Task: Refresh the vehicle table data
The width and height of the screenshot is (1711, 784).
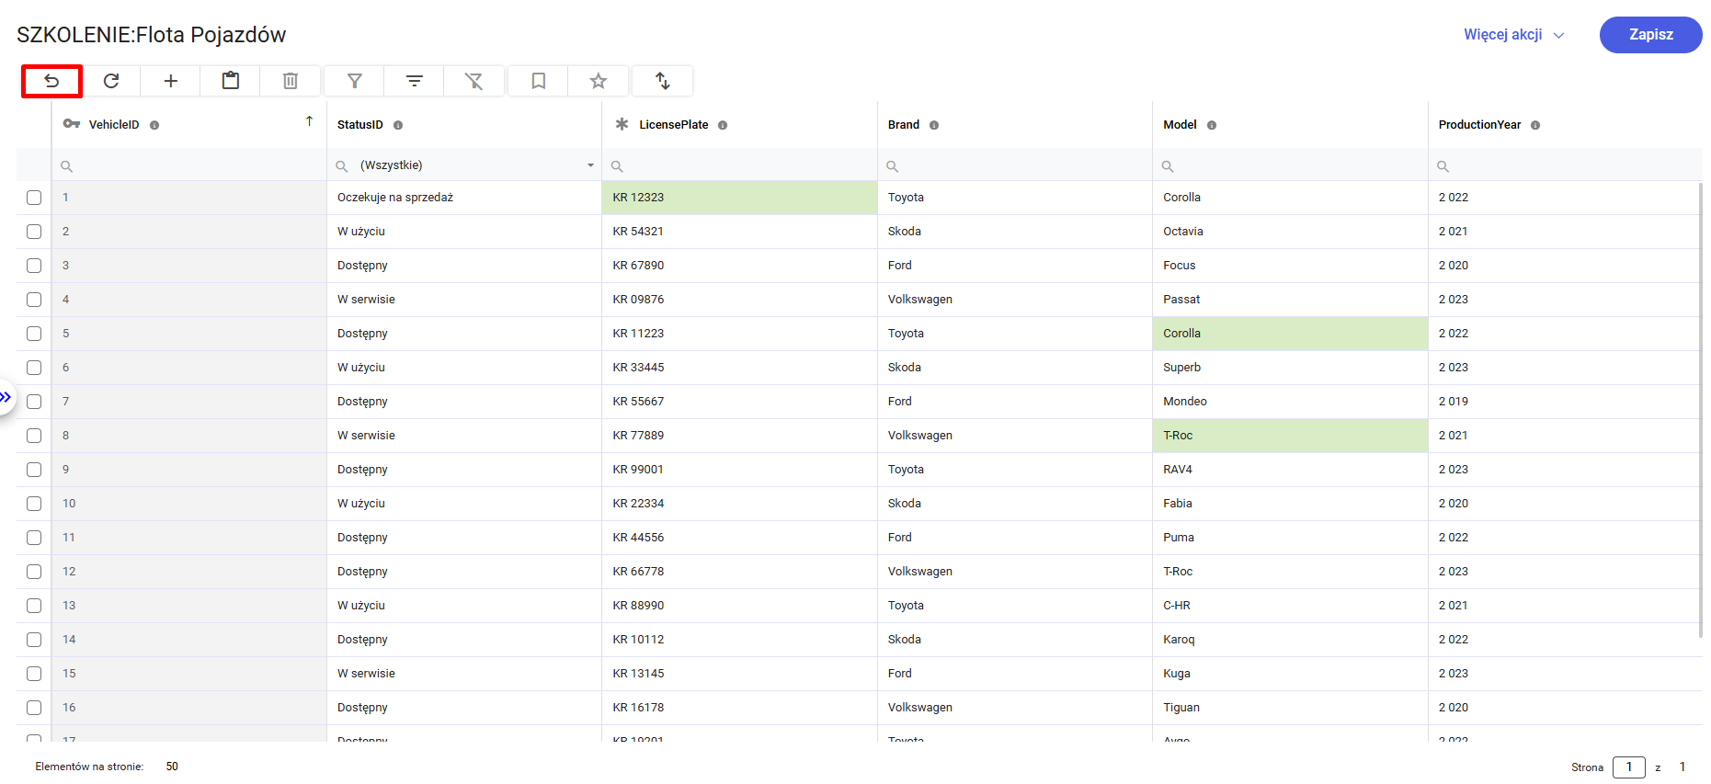Action: tap(111, 81)
